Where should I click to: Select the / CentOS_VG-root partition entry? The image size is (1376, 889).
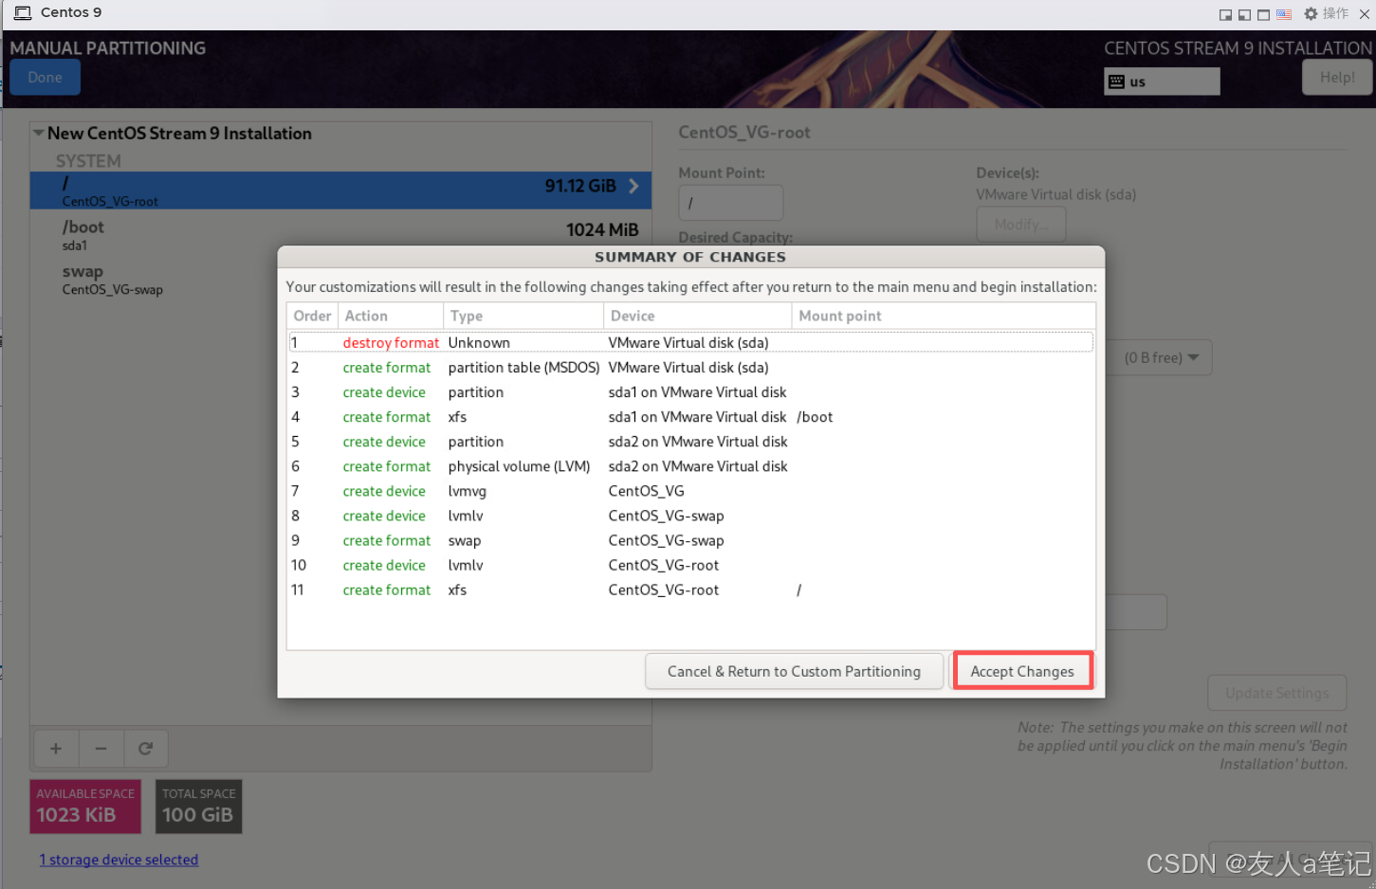(340, 190)
